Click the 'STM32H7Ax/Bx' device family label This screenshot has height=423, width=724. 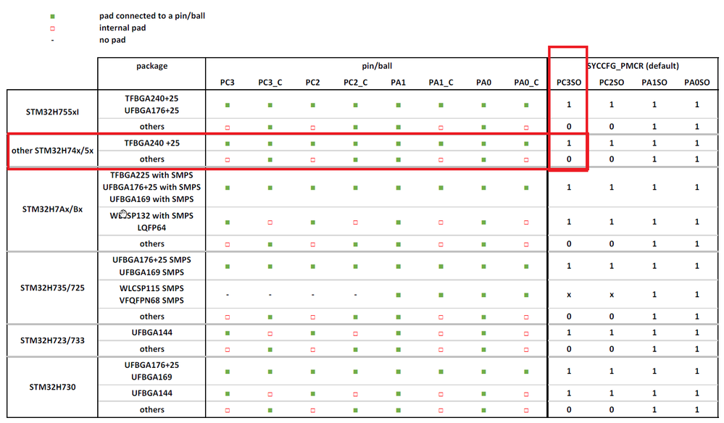pos(52,209)
